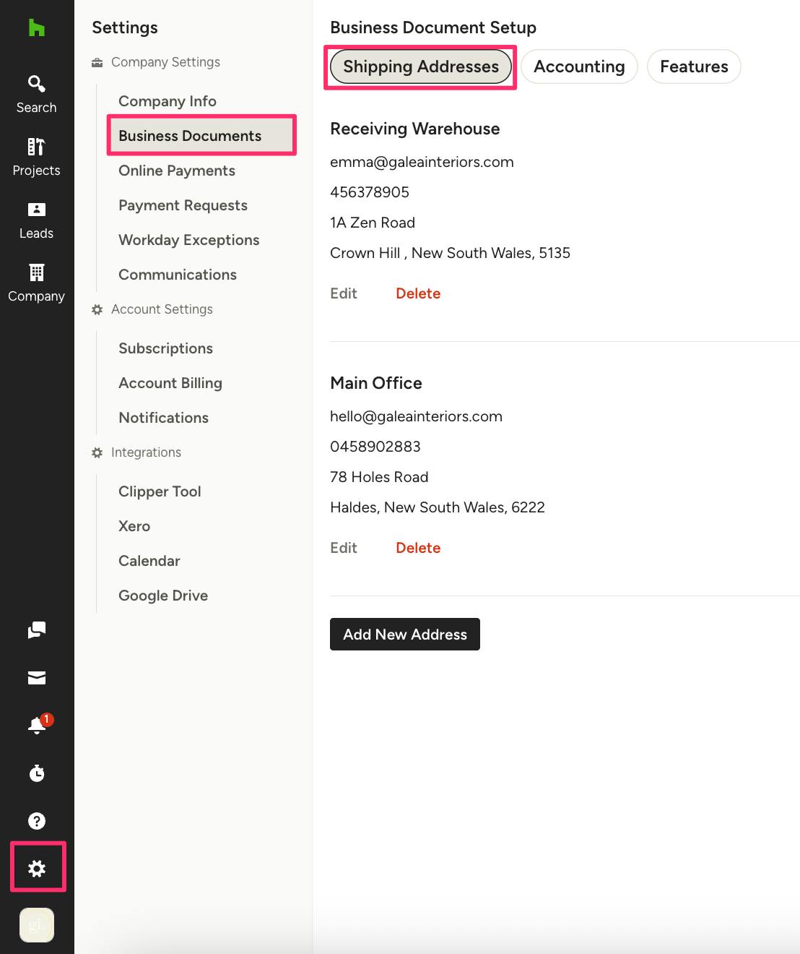
Task: Open Online Payments settings
Action: pos(177,171)
